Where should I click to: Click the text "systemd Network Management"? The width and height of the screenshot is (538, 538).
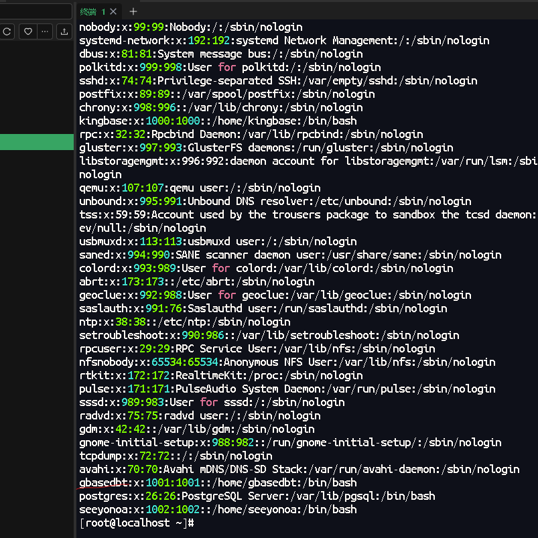(x=314, y=40)
